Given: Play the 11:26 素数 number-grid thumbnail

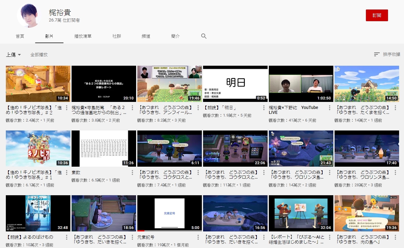Looking at the screenshot, I should click(104, 149).
